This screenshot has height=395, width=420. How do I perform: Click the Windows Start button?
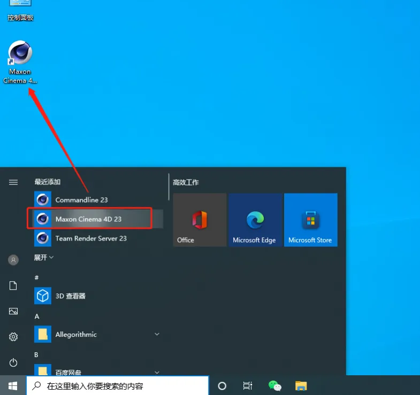coord(13,385)
